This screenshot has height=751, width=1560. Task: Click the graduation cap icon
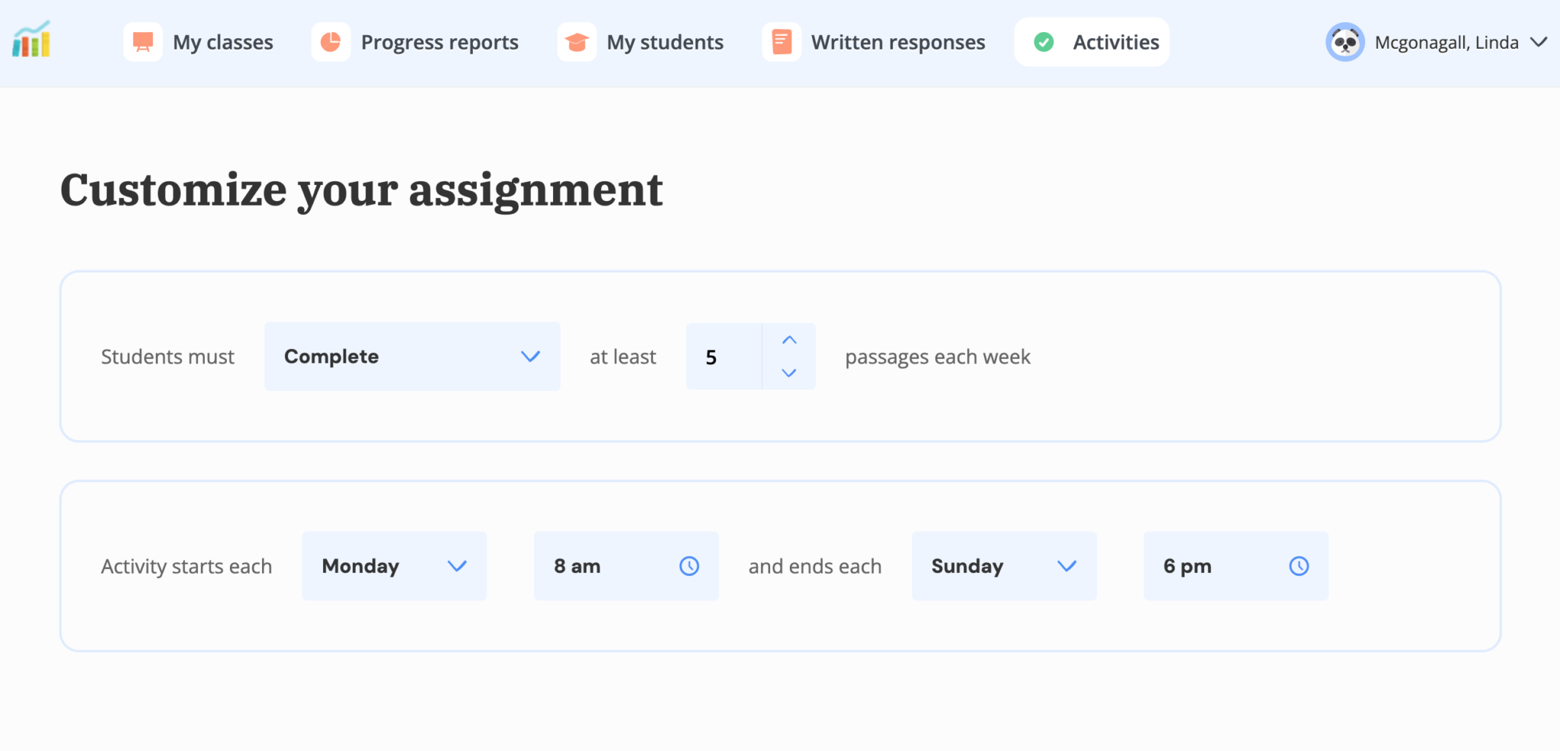pos(577,42)
